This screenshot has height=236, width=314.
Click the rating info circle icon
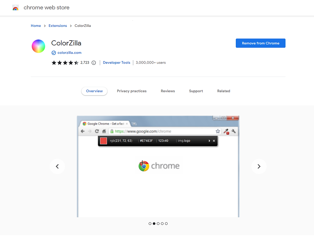tap(94, 63)
